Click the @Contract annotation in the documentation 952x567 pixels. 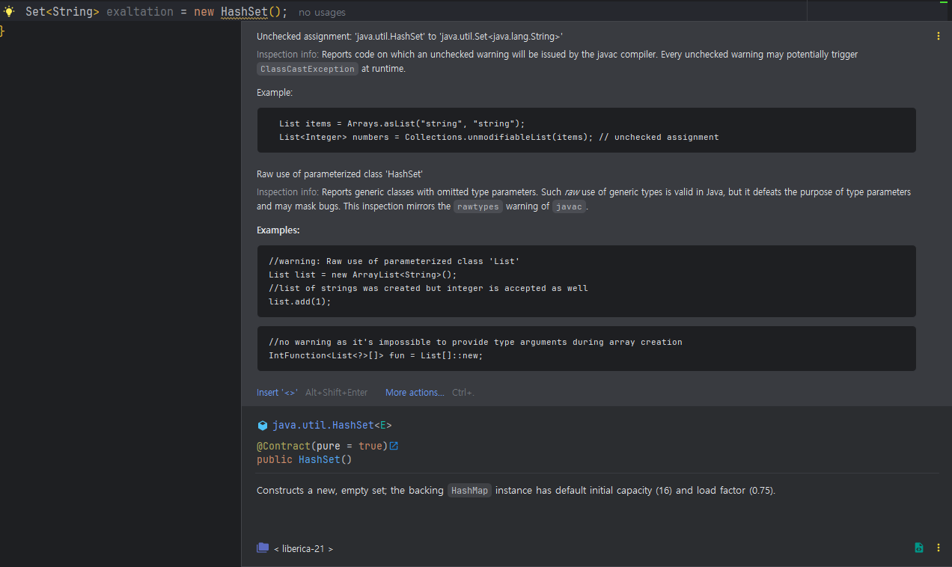pyautogui.click(x=284, y=446)
